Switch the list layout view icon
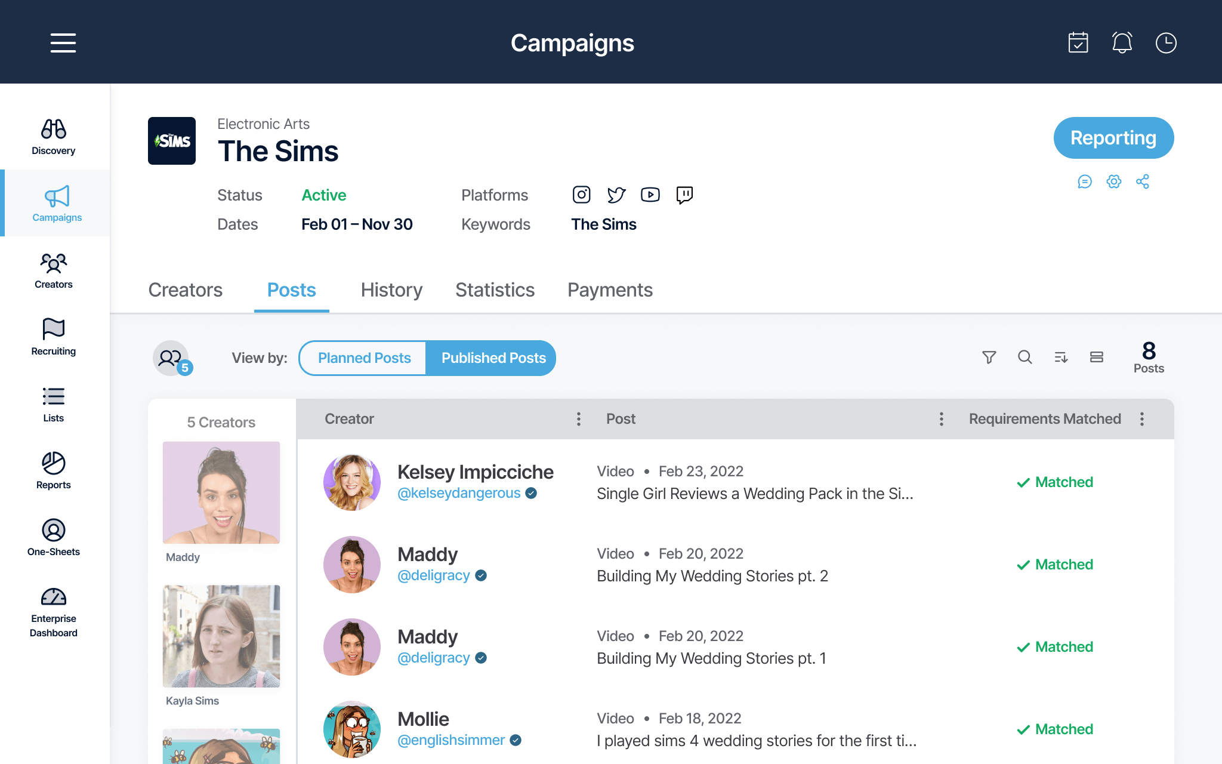 pos(1097,357)
